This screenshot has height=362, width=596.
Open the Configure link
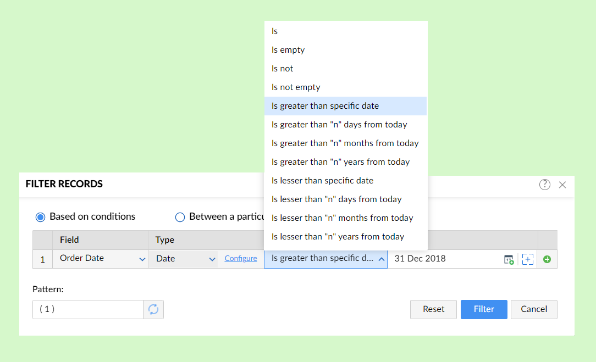click(x=241, y=258)
